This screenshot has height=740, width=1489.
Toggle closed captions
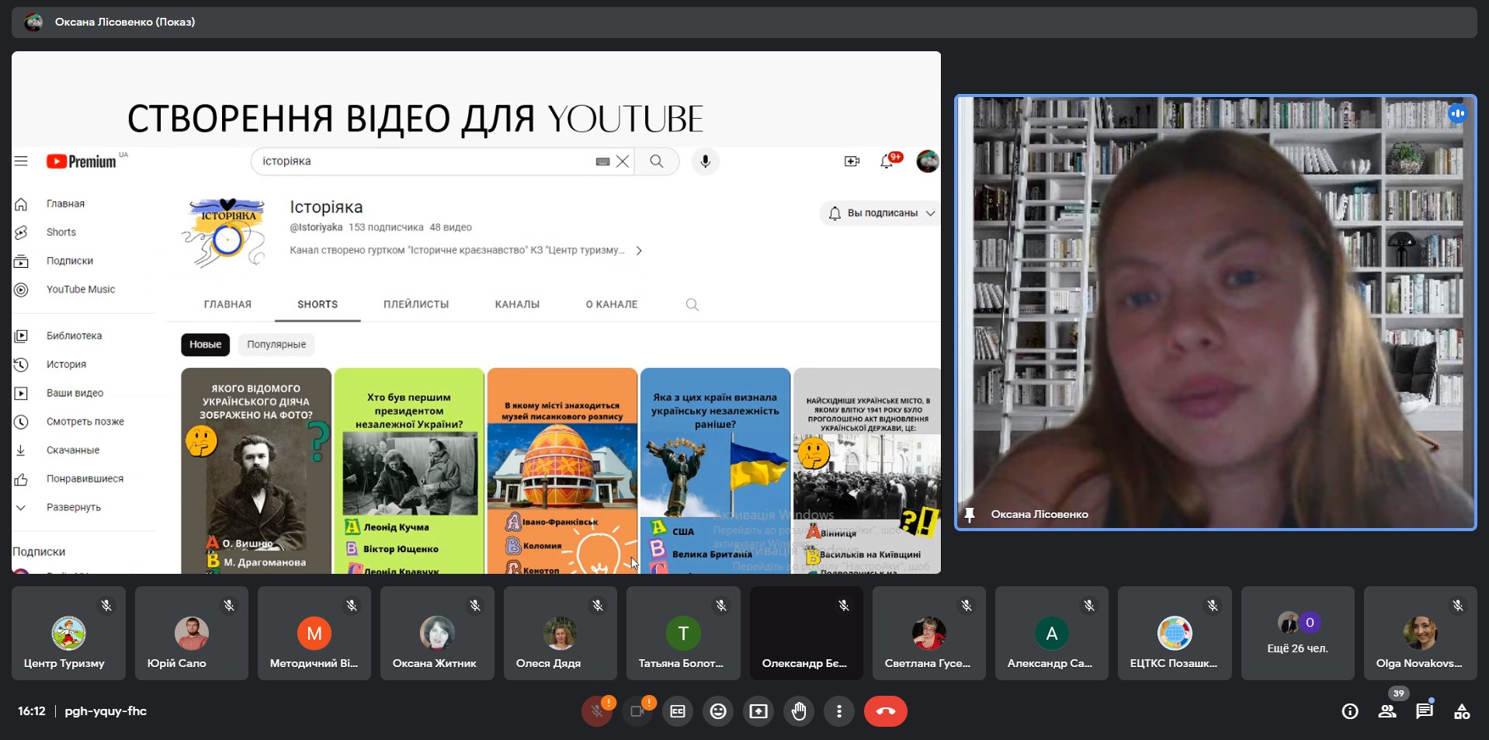[678, 711]
